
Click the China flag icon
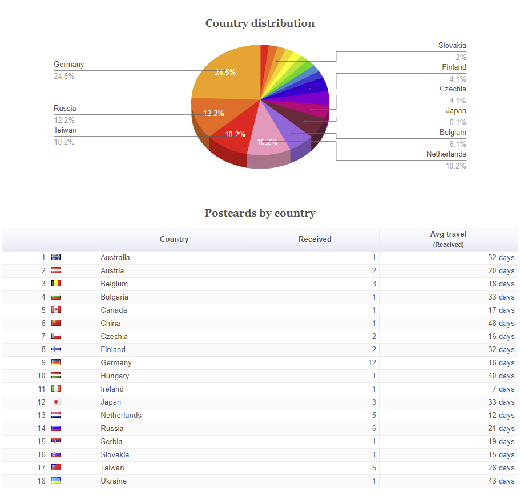[x=56, y=323]
